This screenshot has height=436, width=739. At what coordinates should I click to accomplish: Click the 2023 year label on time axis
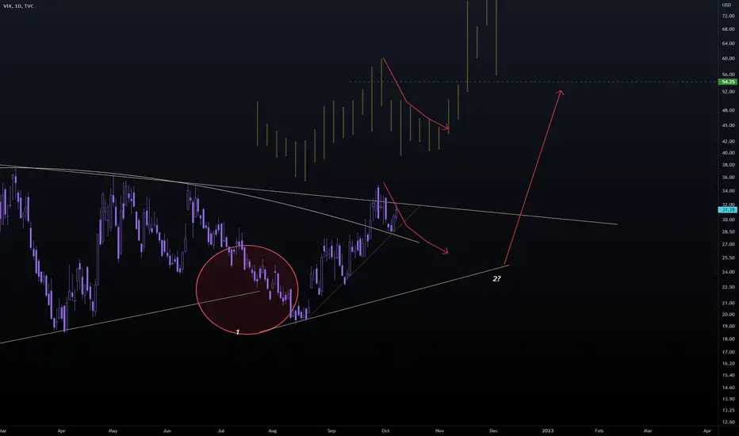click(548, 430)
